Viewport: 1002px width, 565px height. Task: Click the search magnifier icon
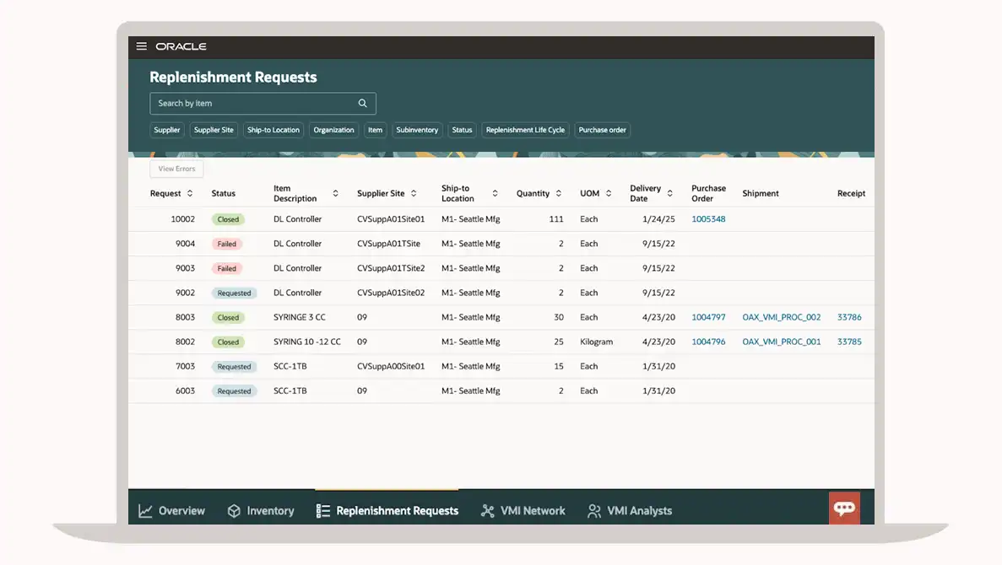coord(362,104)
